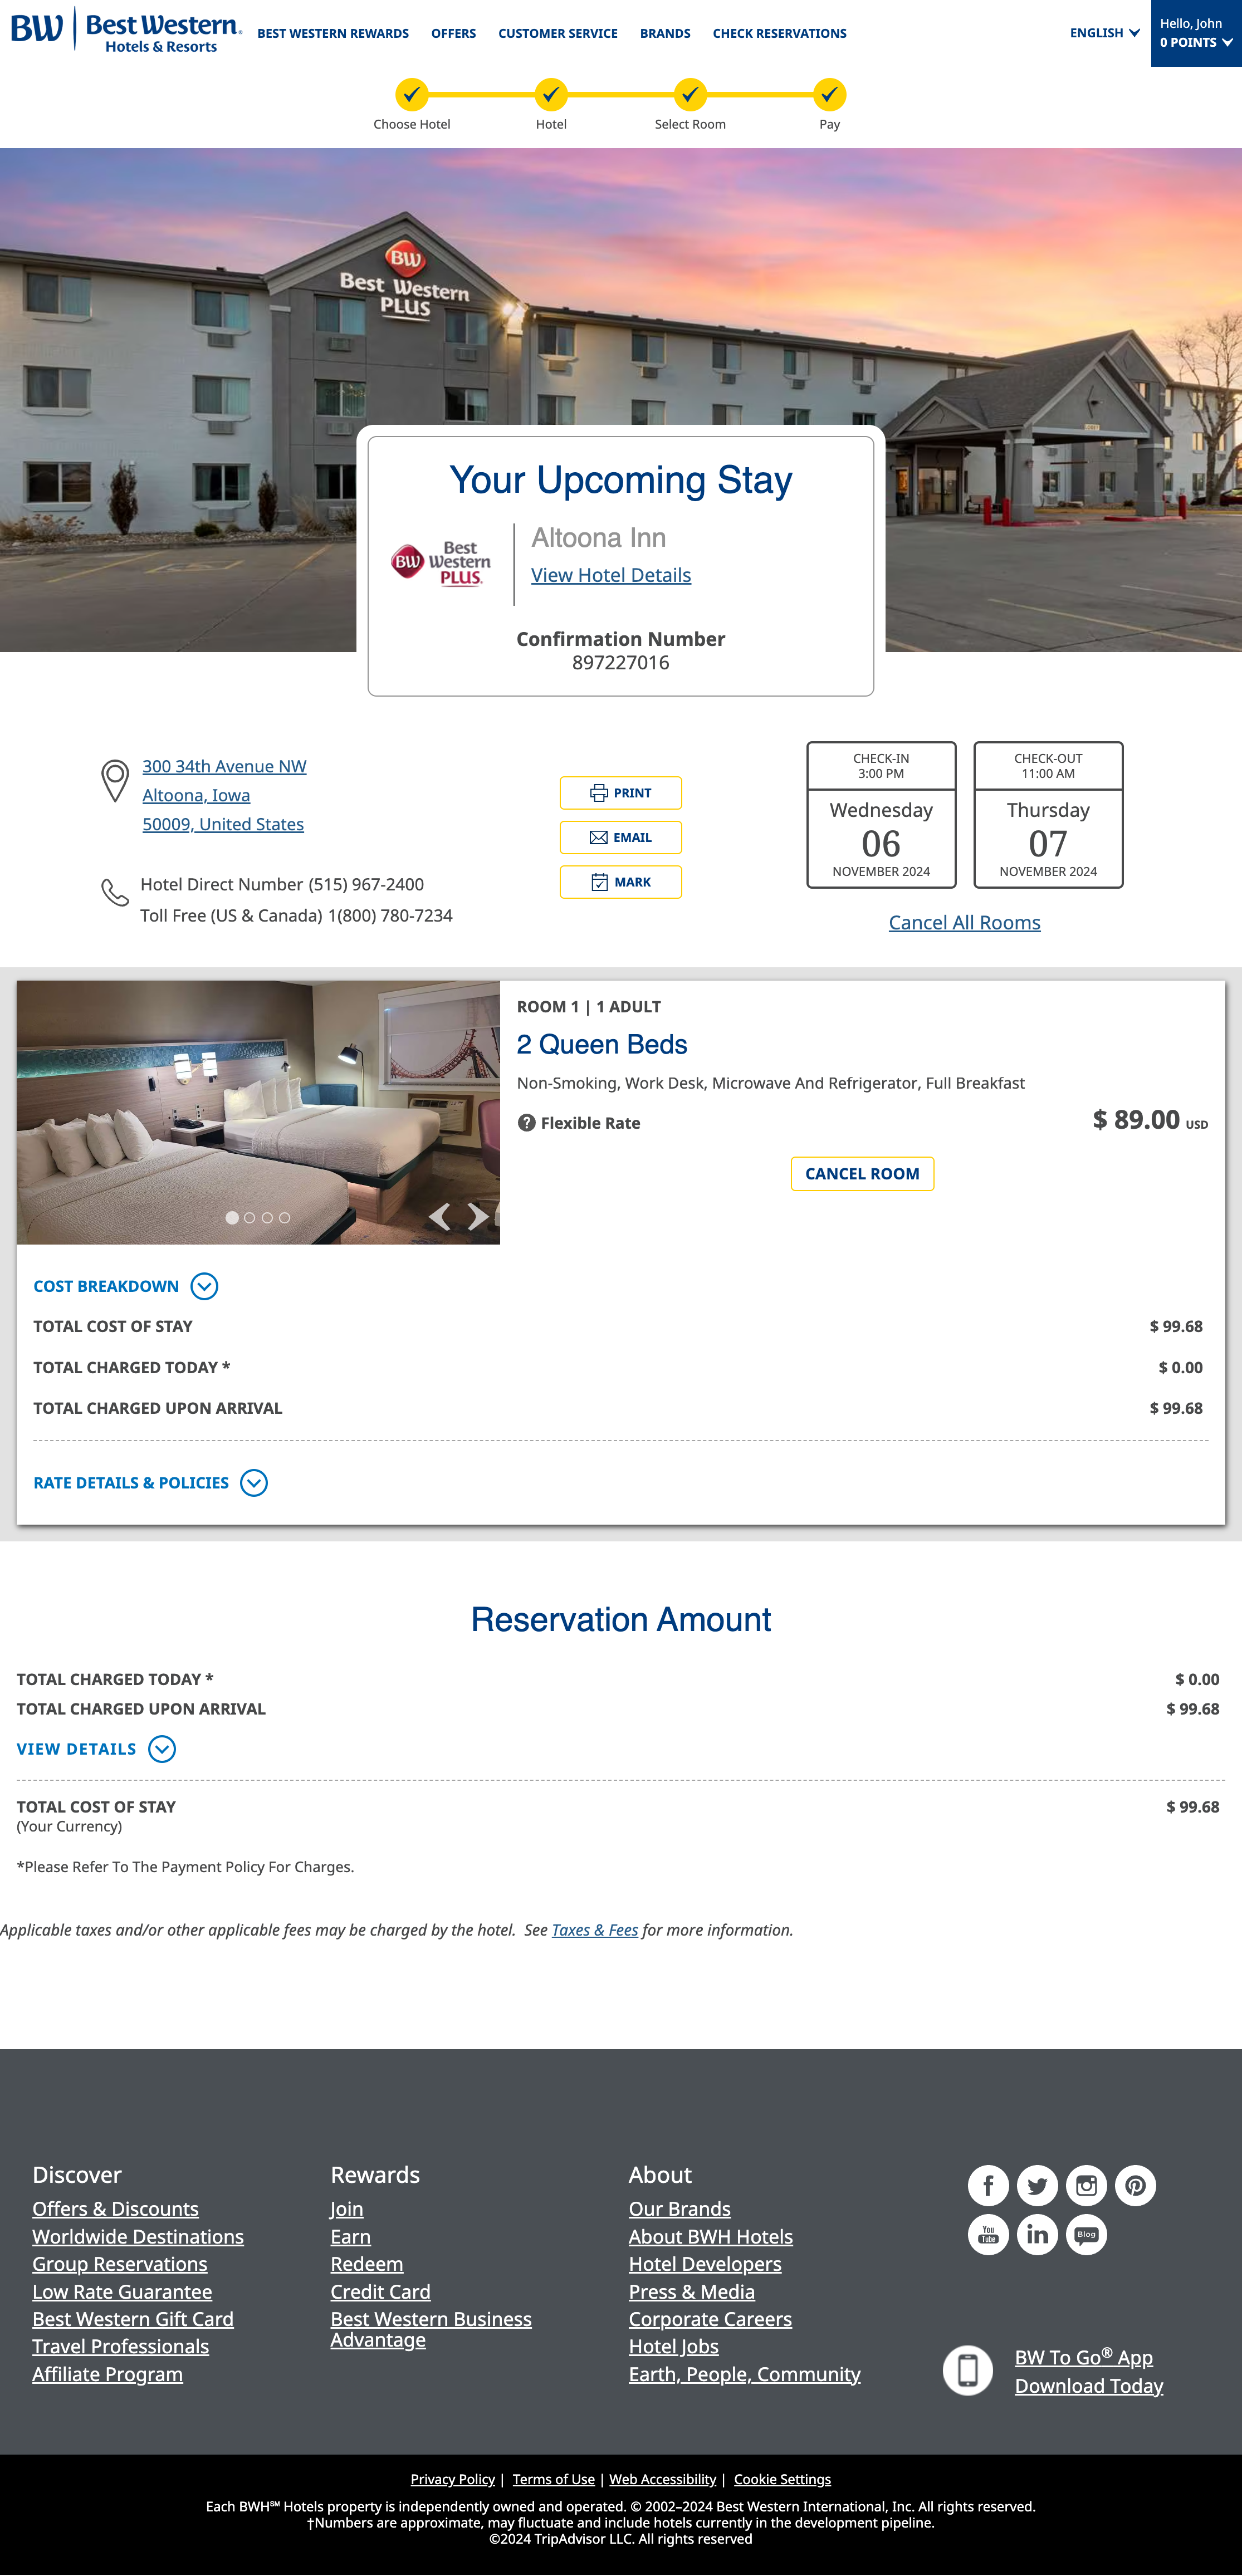Open the Pinterest social icon
The image size is (1242, 2576).
coord(1135,2185)
